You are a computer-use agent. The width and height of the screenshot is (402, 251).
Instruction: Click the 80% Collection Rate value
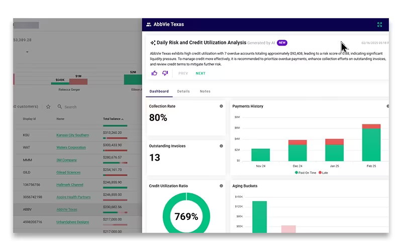click(158, 117)
